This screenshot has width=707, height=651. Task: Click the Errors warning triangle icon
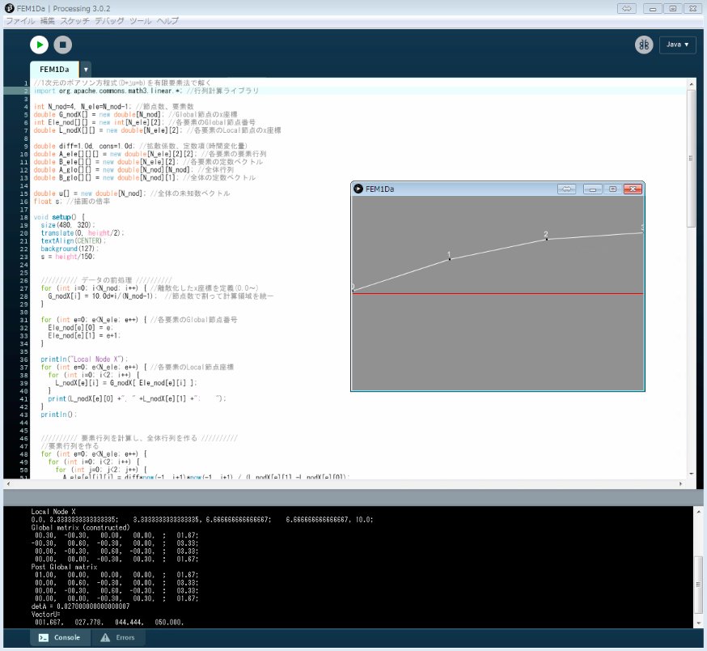105,637
